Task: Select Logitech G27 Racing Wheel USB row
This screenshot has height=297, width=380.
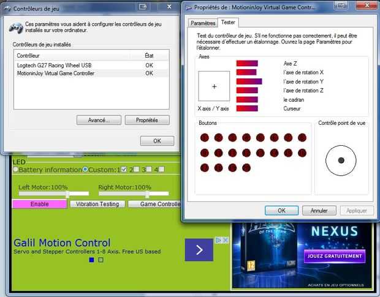Action: pyautogui.click(x=91, y=65)
